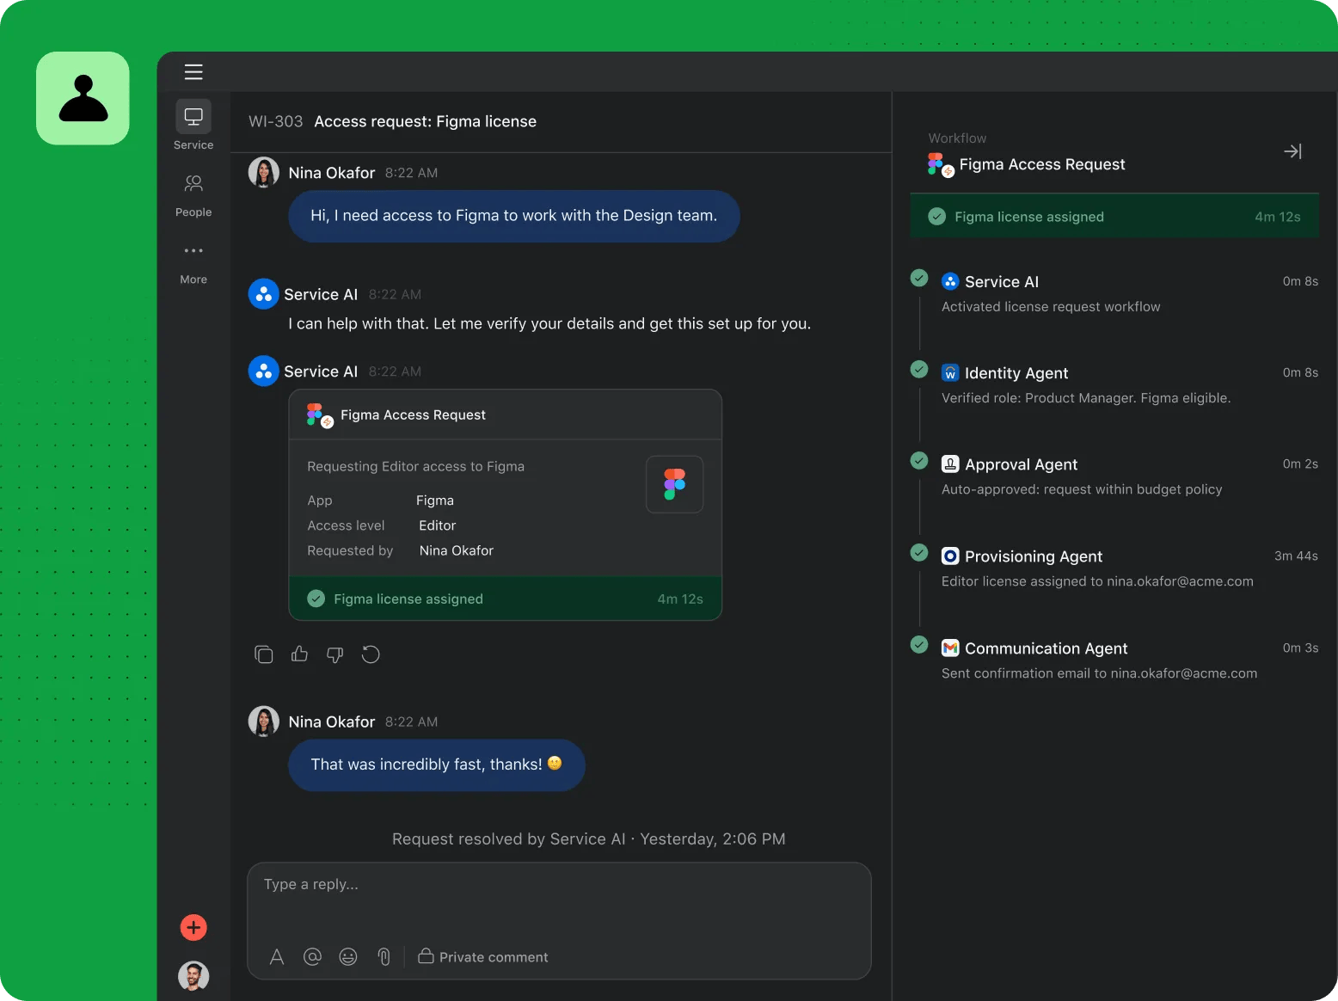This screenshot has width=1338, height=1001.
Task: Give thumbs down to the response
Action: point(334,654)
